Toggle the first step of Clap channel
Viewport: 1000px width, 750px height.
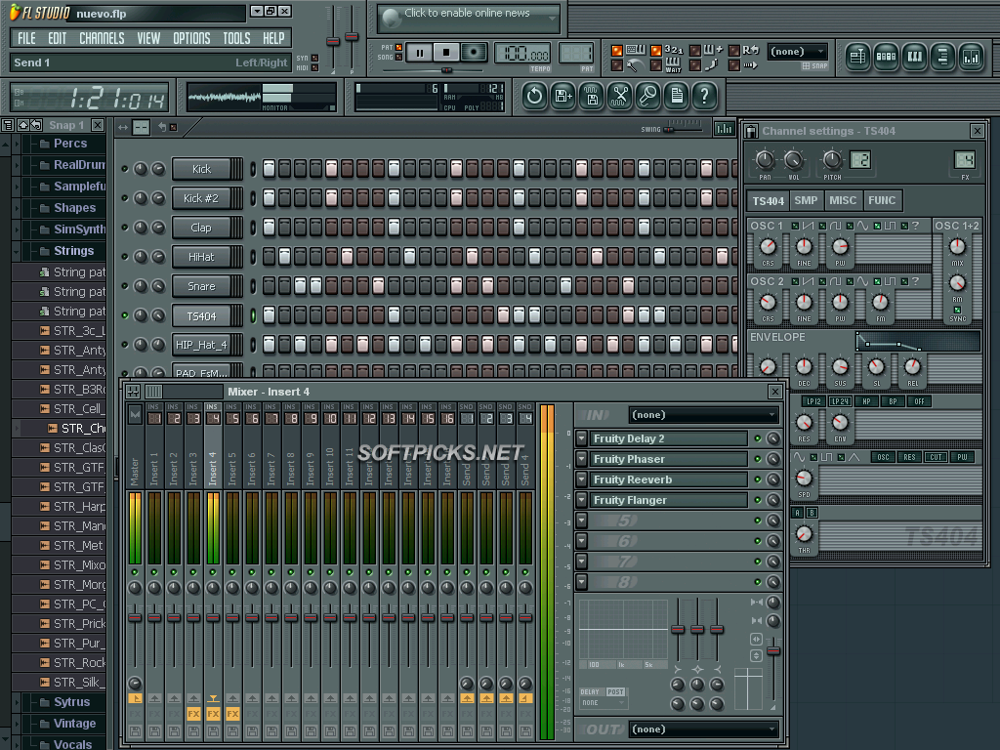point(270,227)
